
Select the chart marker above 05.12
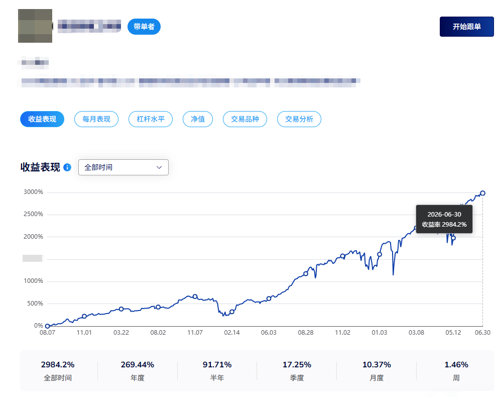point(453,238)
